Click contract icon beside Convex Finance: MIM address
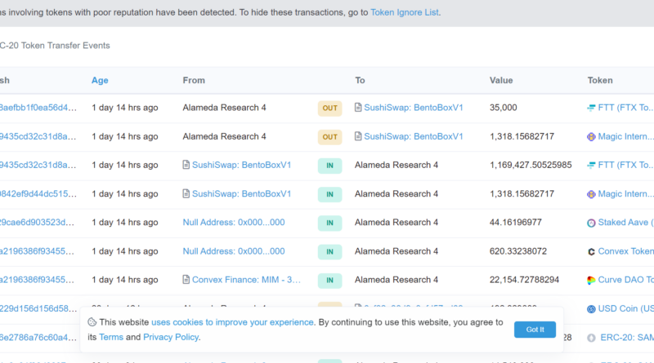The width and height of the screenshot is (654, 363). click(186, 280)
